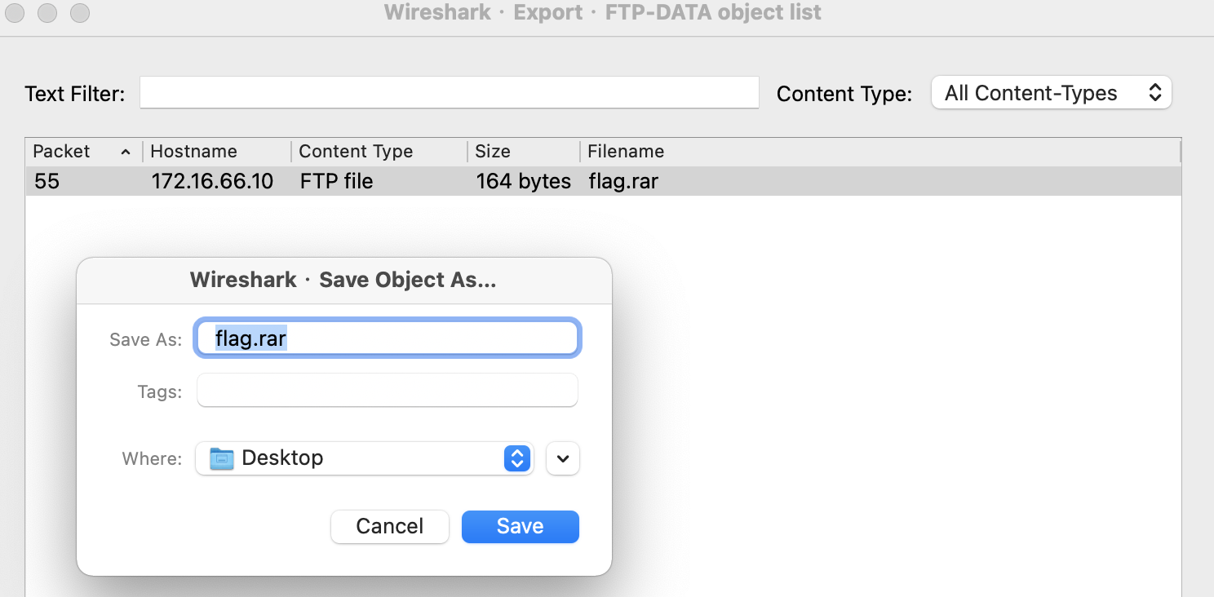The image size is (1214, 597).
Task: Open the Content Type dropdown
Action: coord(1051,93)
